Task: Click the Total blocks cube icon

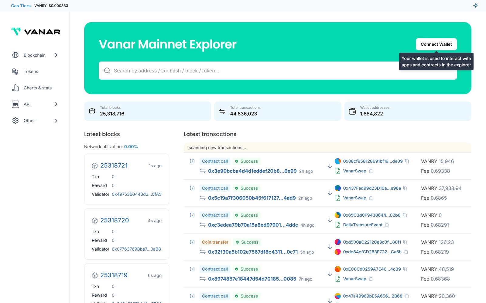Action: (x=92, y=111)
